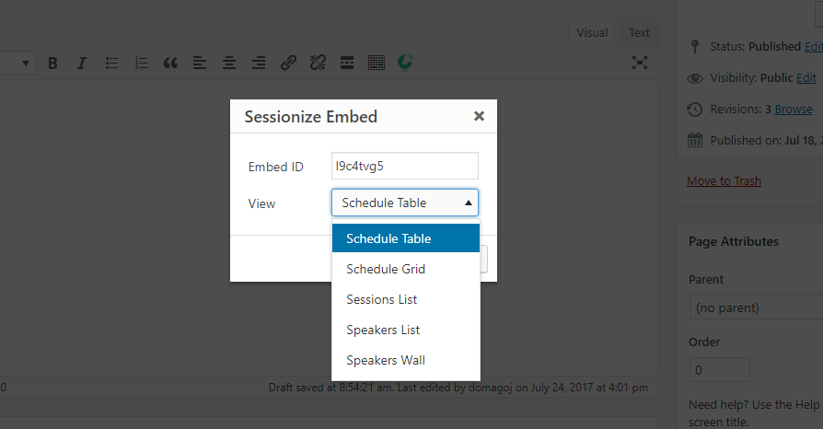Insert a numbered list
Image resolution: width=823 pixels, height=429 pixels.
click(x=141, y=64)
